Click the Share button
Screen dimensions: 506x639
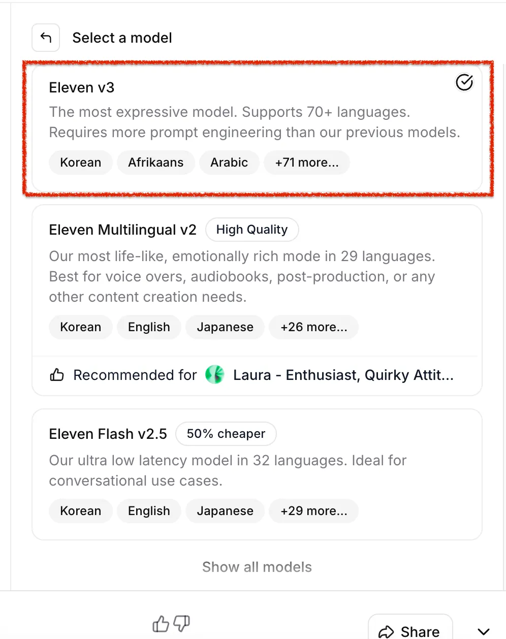(x=410, y=631)
